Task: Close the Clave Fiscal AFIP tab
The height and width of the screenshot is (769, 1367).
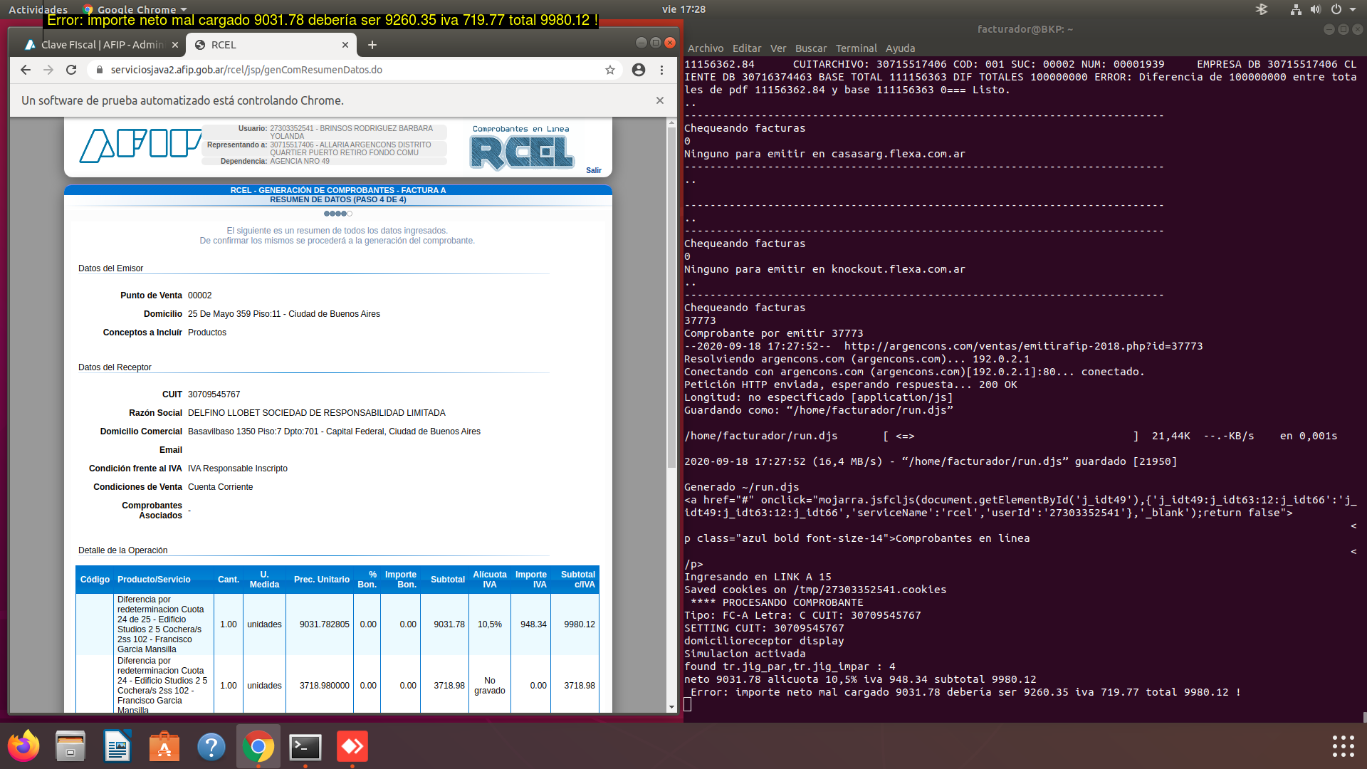Action: point(175,45)
